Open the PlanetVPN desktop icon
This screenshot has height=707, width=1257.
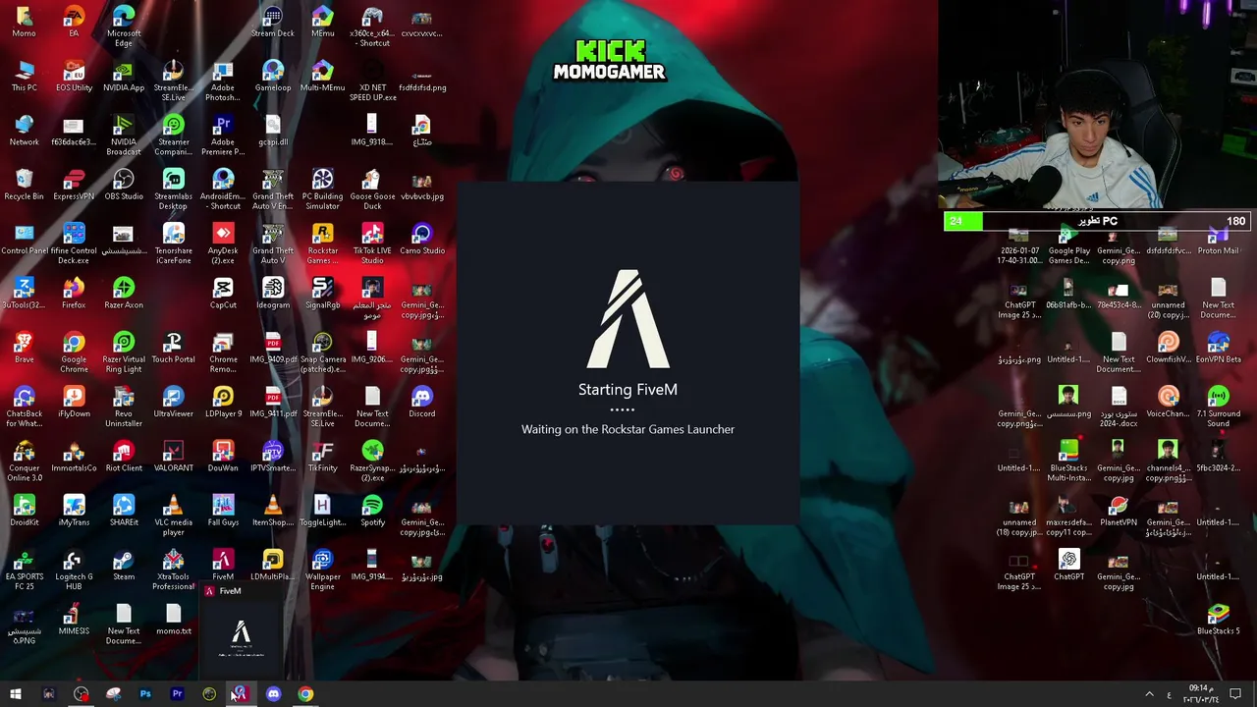point(1118,511)
